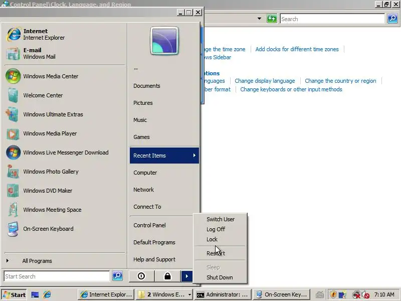Choose Switch User option
The width and height of the screenshot is (401, 301).
click(x=221, y=219)
